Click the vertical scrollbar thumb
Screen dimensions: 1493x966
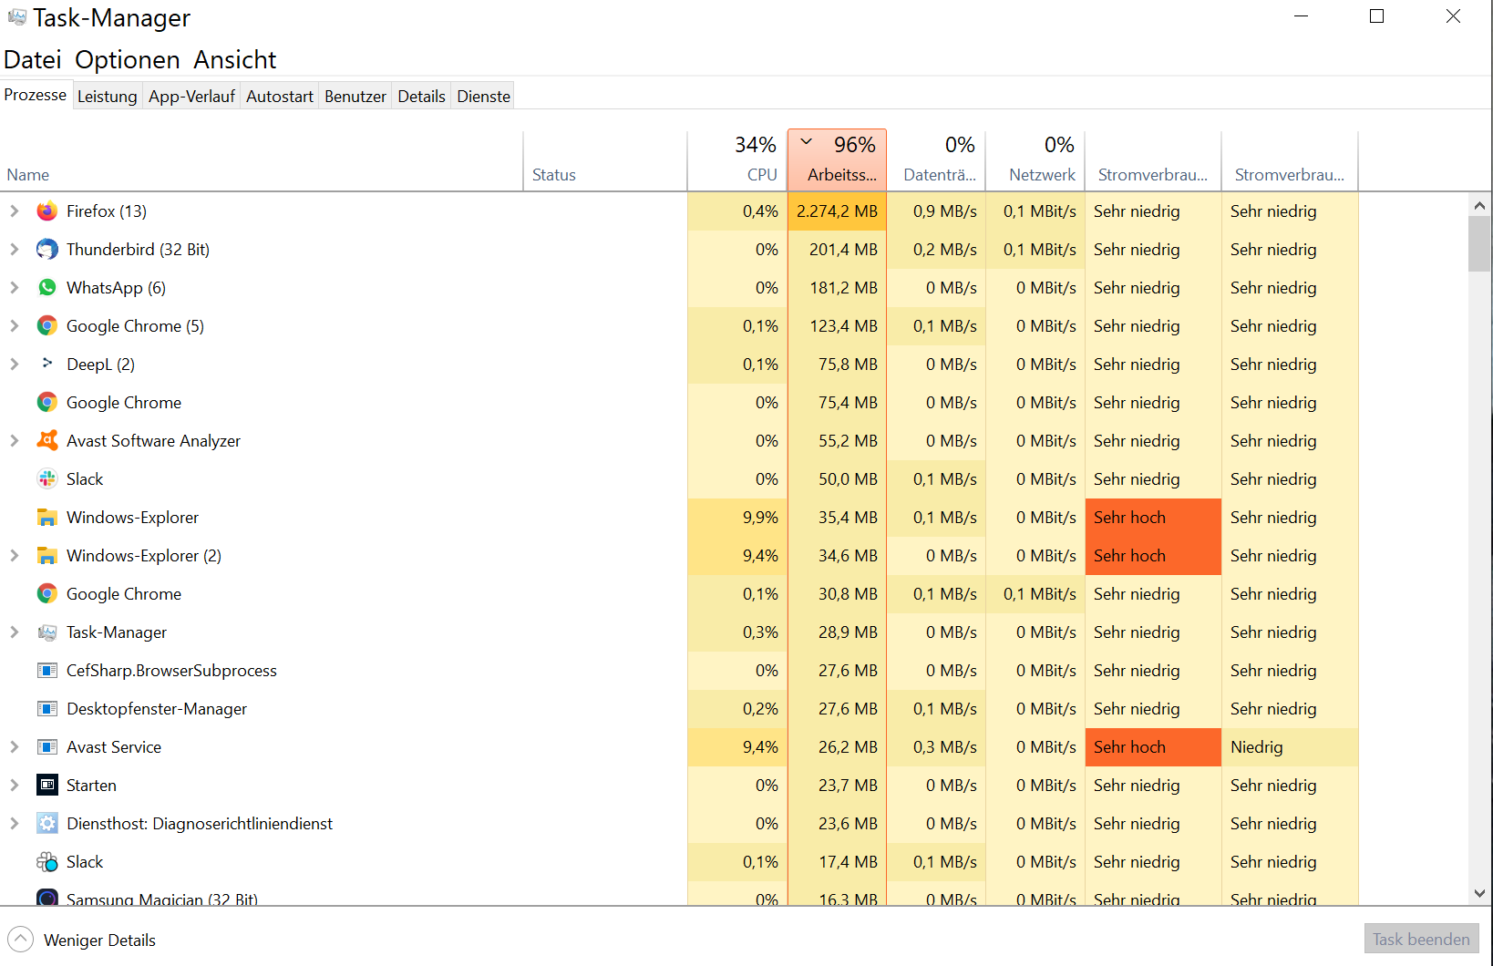(x=1479, y=244)
